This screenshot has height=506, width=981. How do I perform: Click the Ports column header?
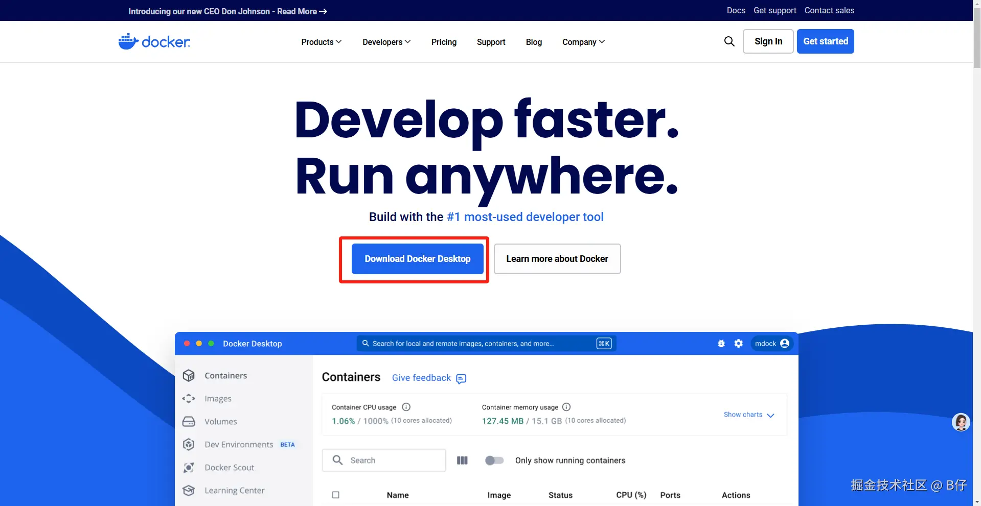[670, 495]
